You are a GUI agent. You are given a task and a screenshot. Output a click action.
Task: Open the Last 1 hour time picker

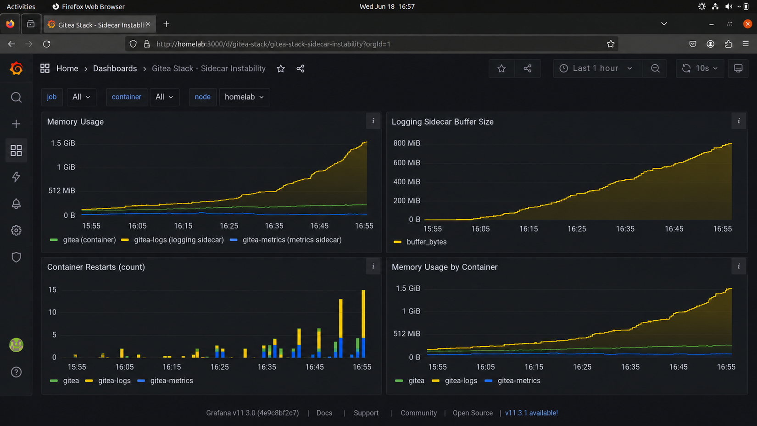596,68
